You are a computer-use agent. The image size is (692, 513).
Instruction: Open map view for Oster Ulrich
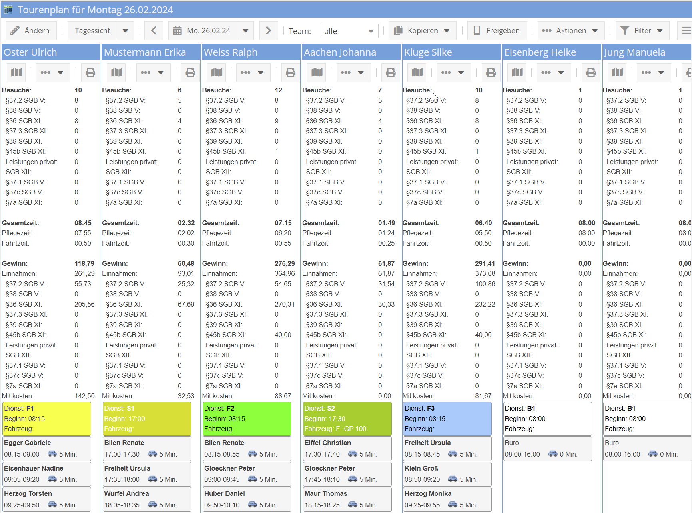click(16, 72)
